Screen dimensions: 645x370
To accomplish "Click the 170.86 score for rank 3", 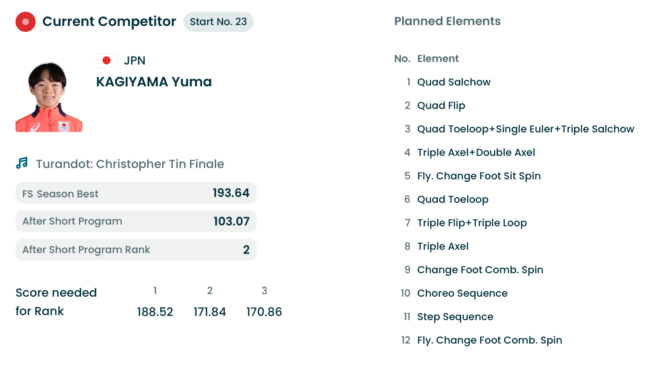I will click(x=264, y=312).
